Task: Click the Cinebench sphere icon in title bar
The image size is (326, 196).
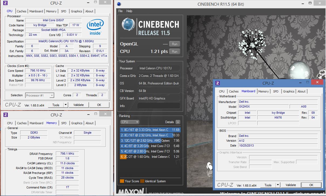Action: (x=119, y=4)
